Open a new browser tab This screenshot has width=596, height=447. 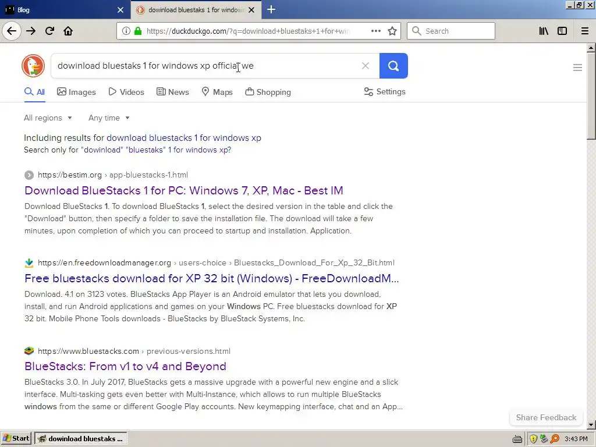point(271,9)
